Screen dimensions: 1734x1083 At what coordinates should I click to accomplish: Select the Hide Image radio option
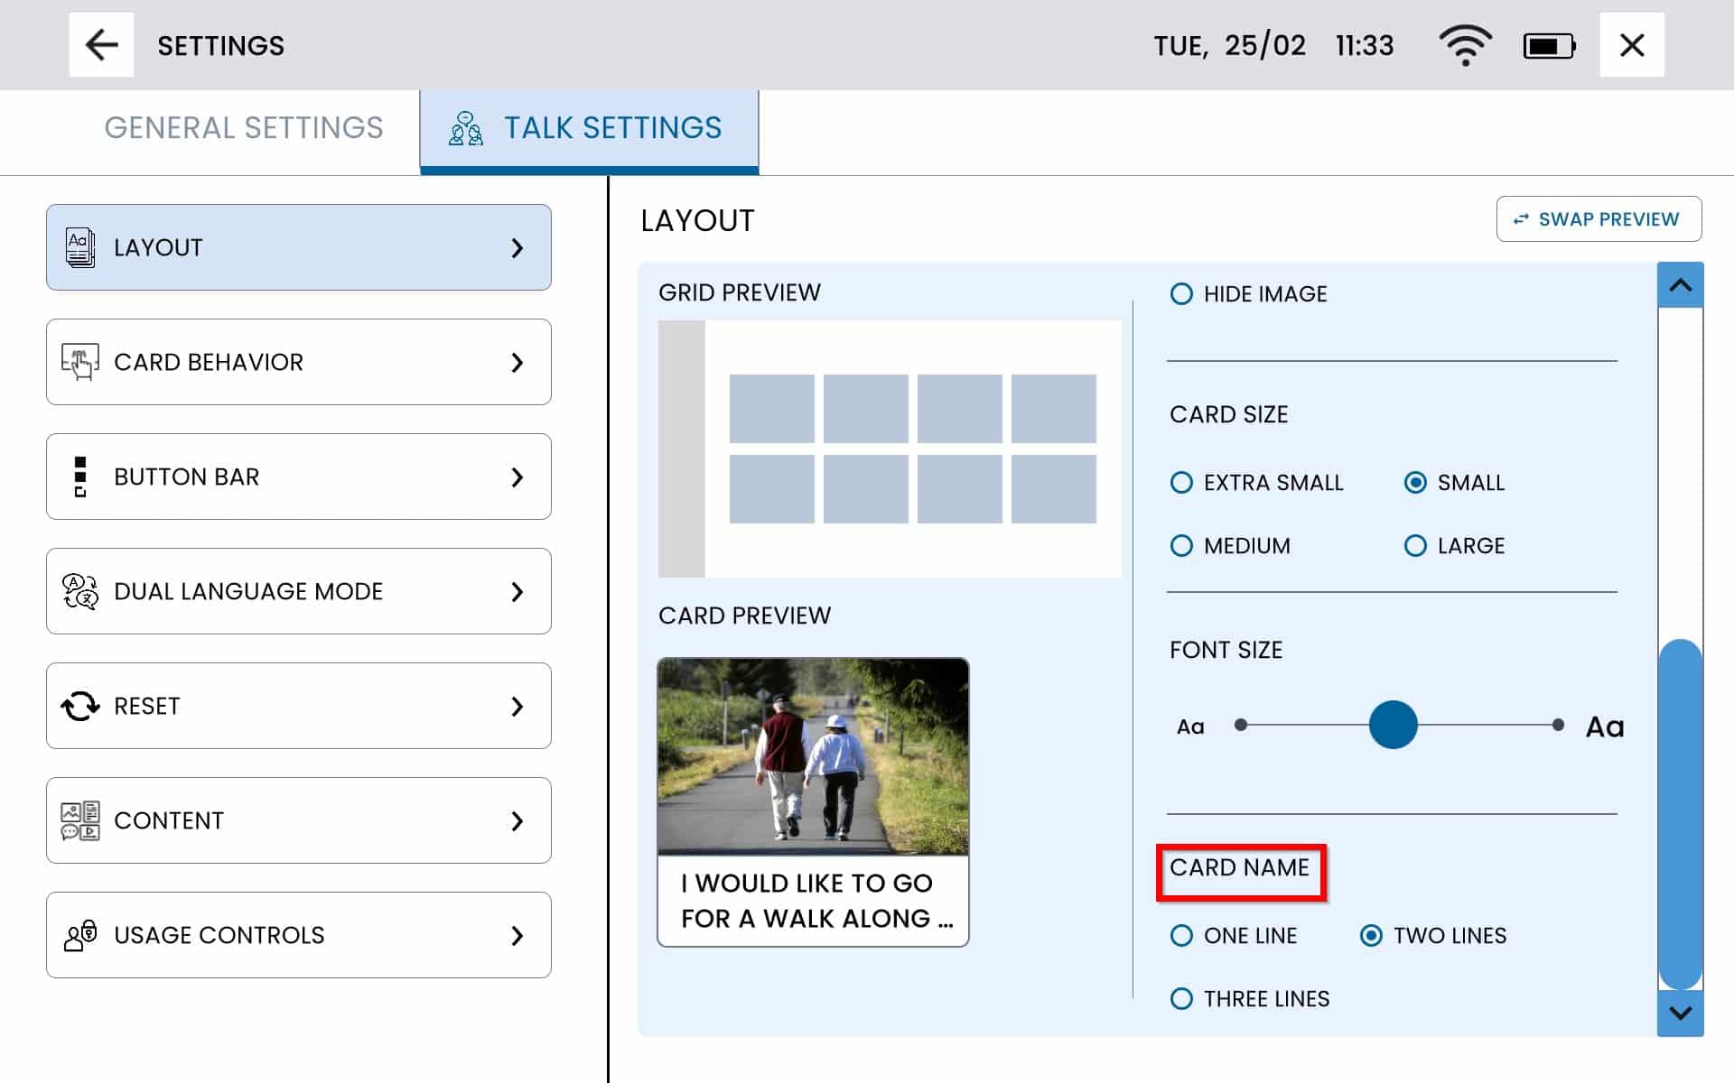point(1181,294)
